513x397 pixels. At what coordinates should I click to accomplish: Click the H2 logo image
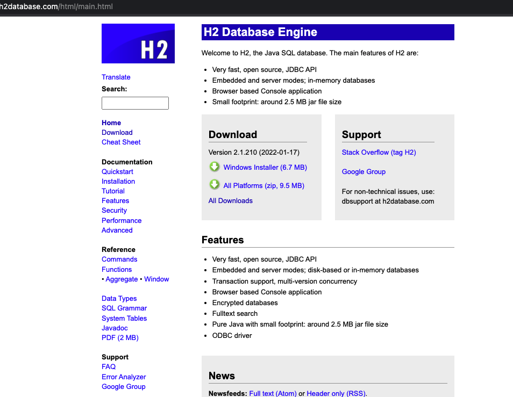[138, 44]
